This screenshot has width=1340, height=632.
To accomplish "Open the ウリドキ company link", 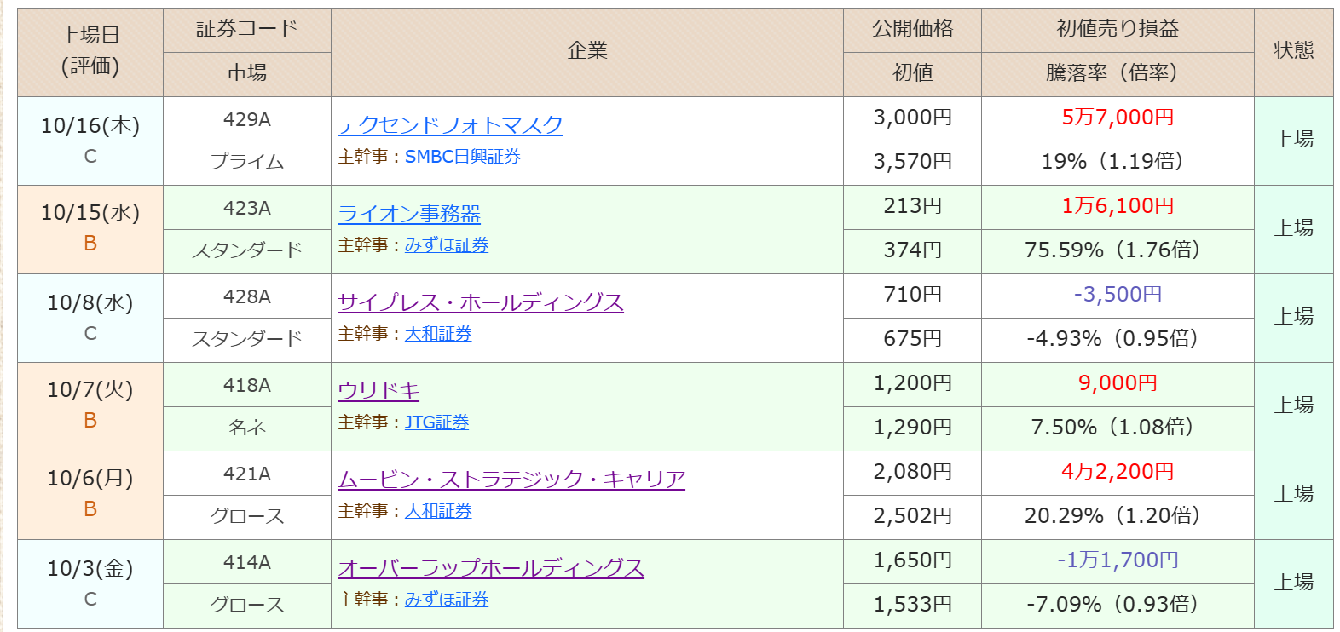I will (x=378, y=391).
